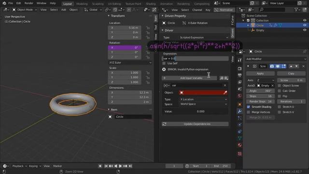
Task: Open the Blender logo menu
Action: (x=4, y=3)
